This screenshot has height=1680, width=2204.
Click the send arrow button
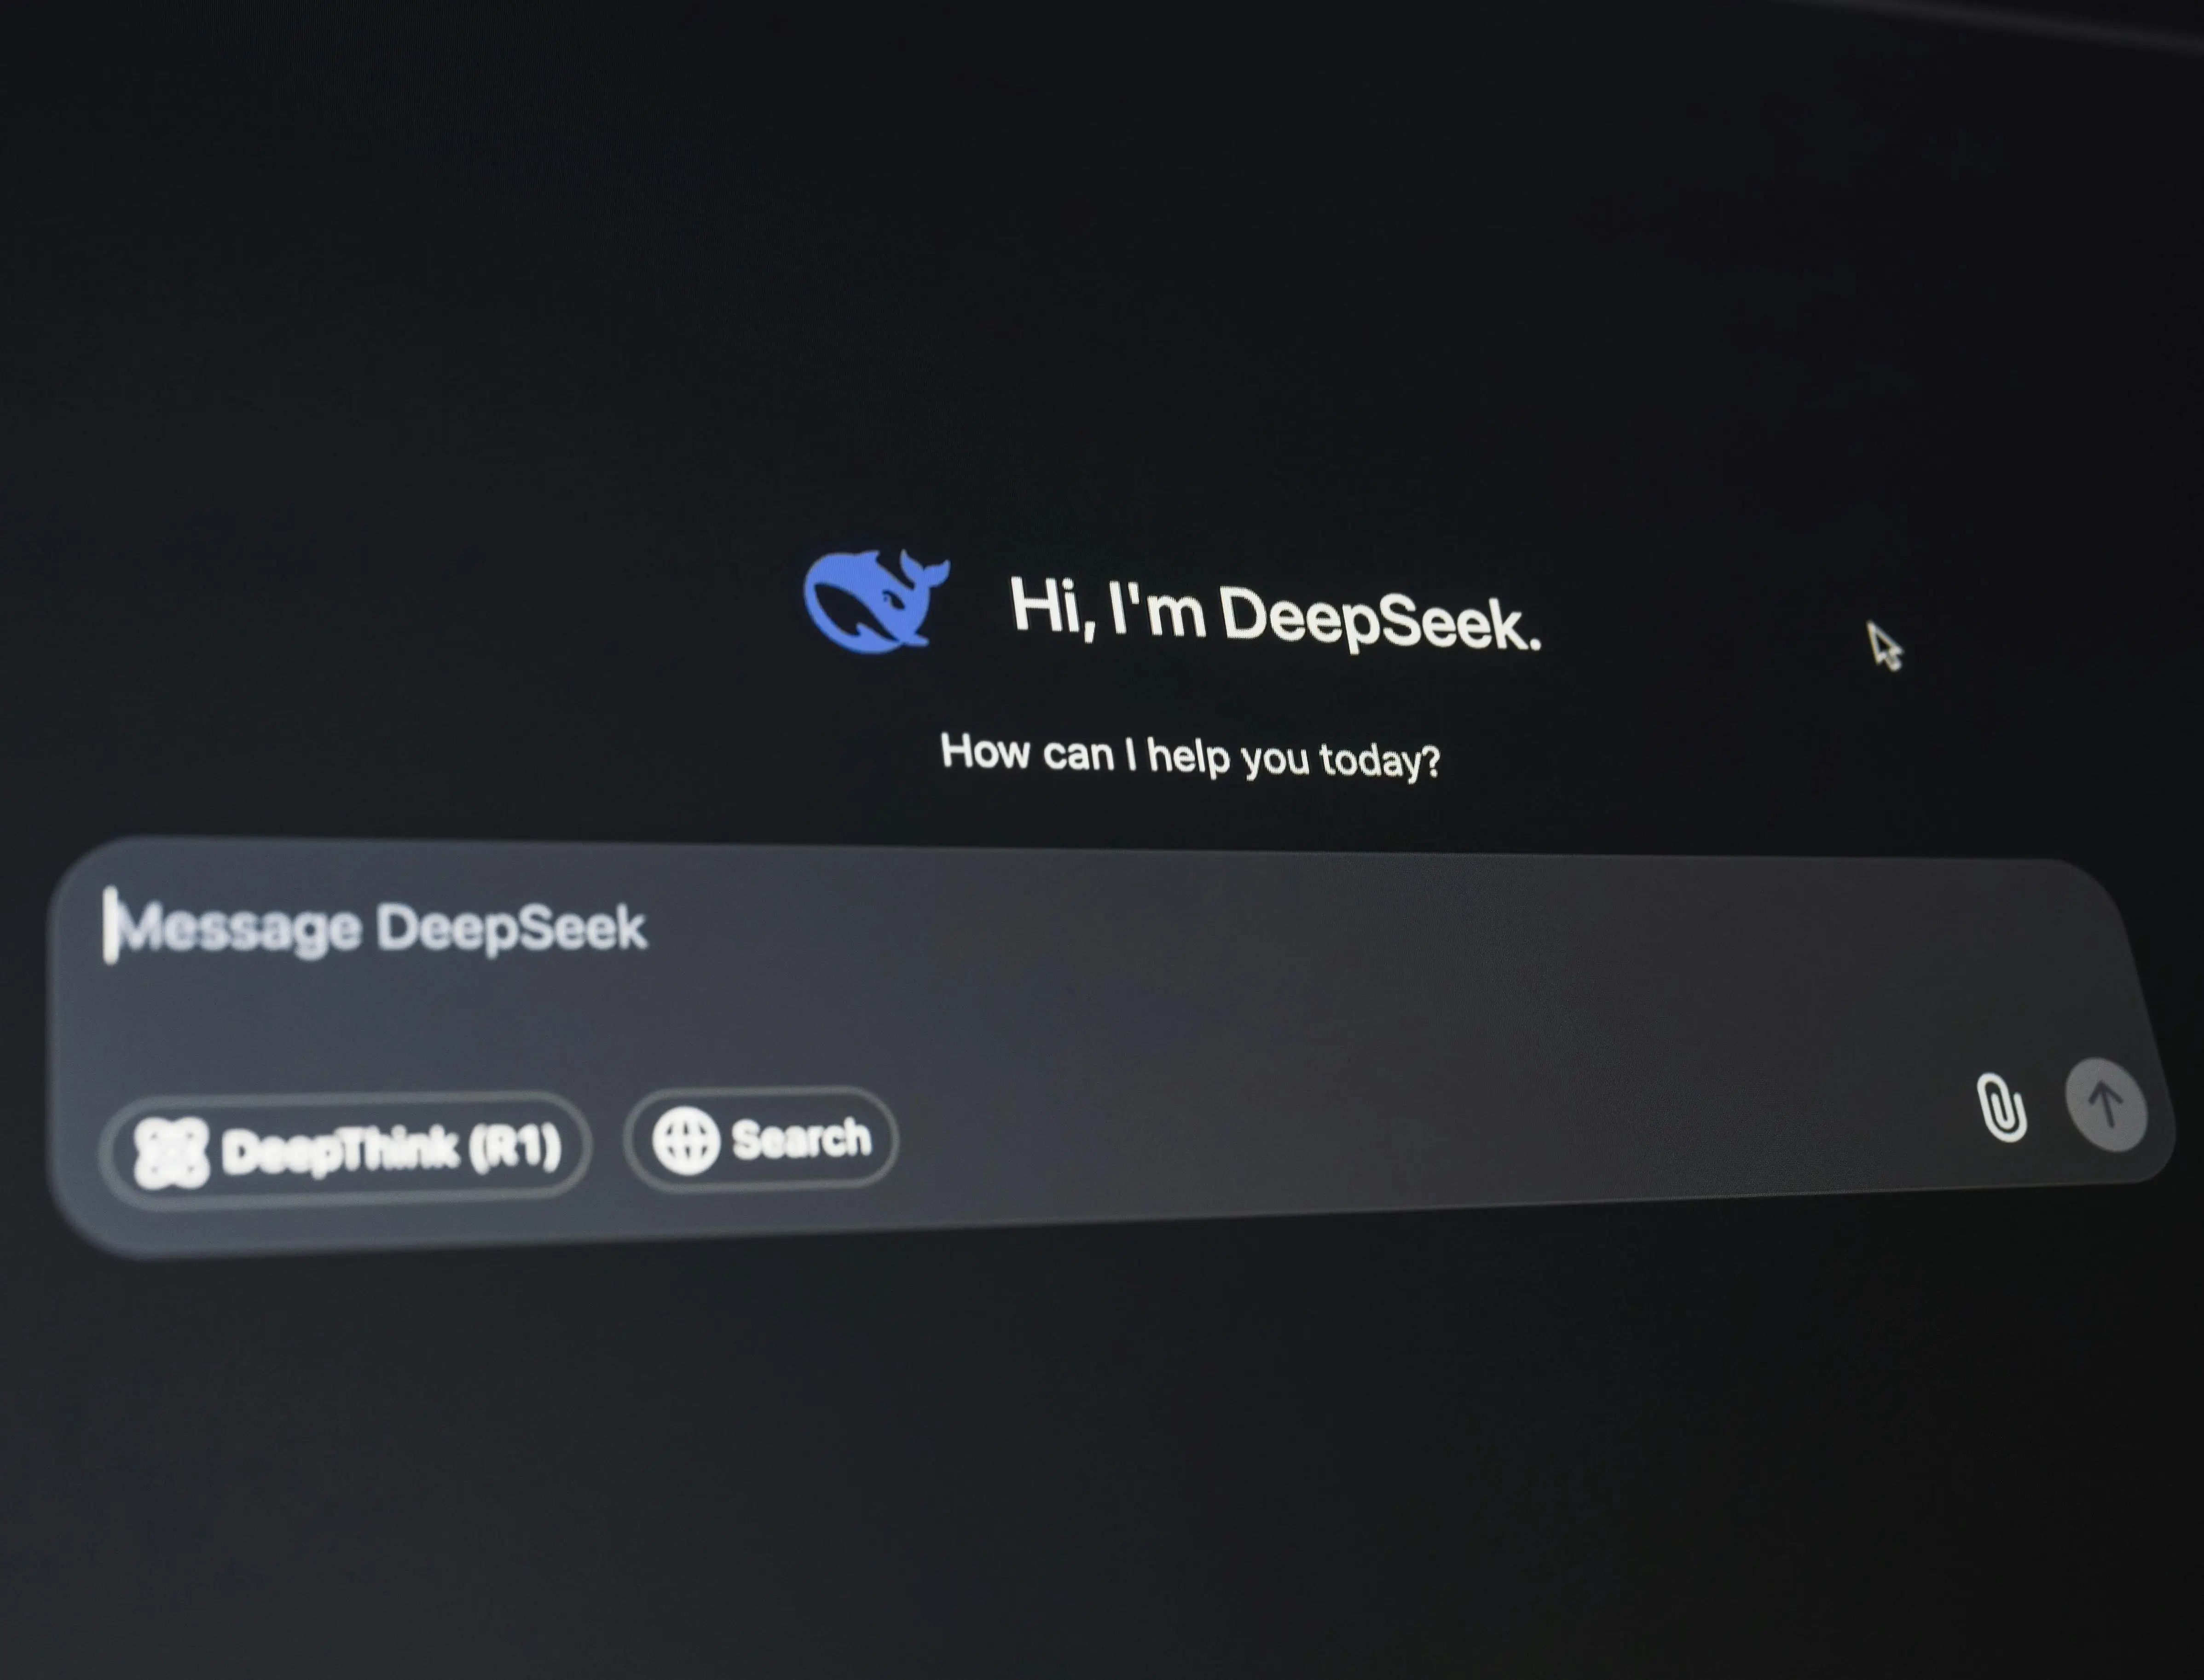2106,1104
